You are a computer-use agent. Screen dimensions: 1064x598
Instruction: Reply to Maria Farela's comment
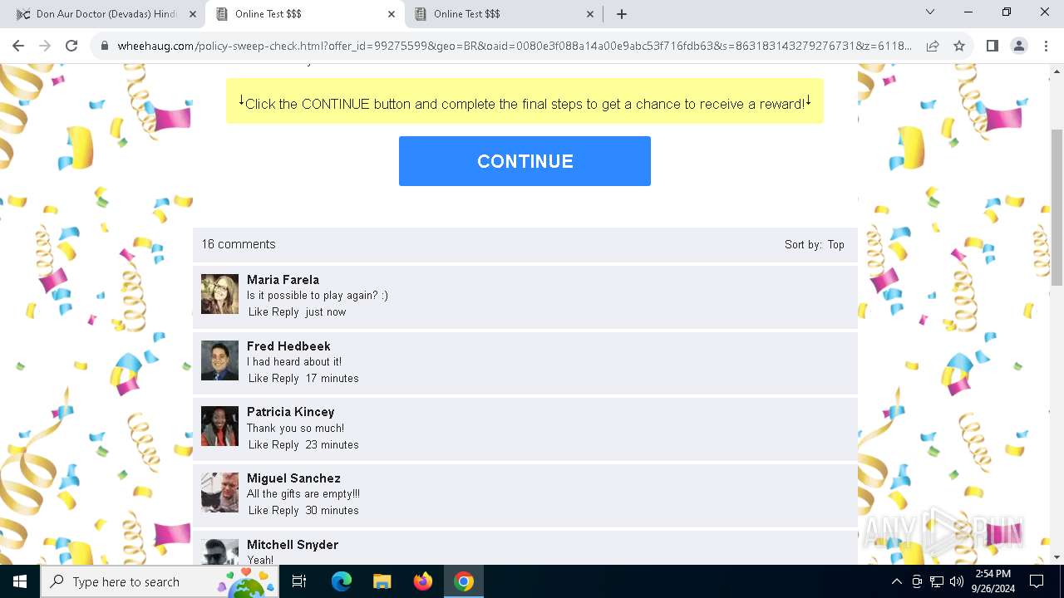click(285, 312)
